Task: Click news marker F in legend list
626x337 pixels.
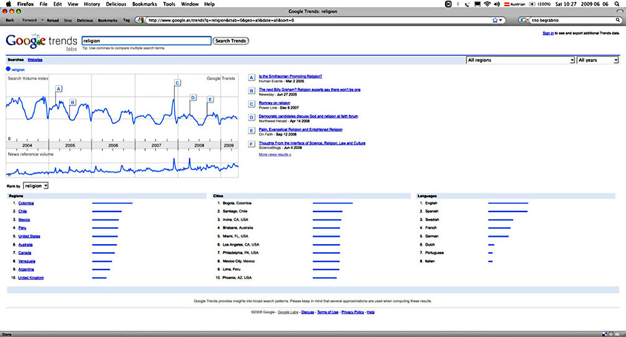Action: pos(252,144)
